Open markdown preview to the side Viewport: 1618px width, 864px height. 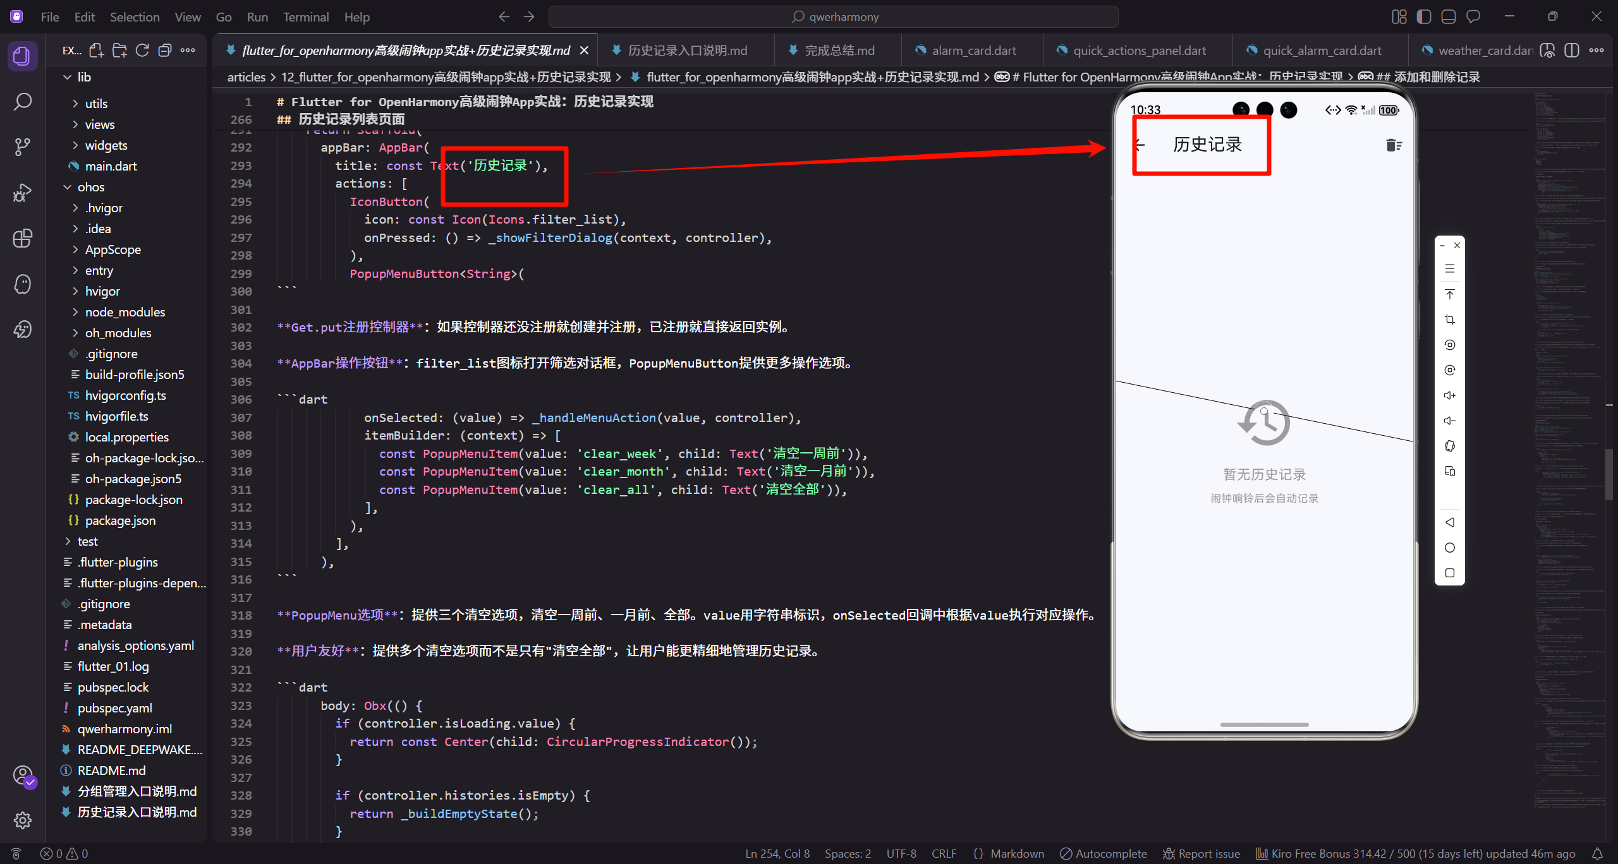click(1547, 51)
